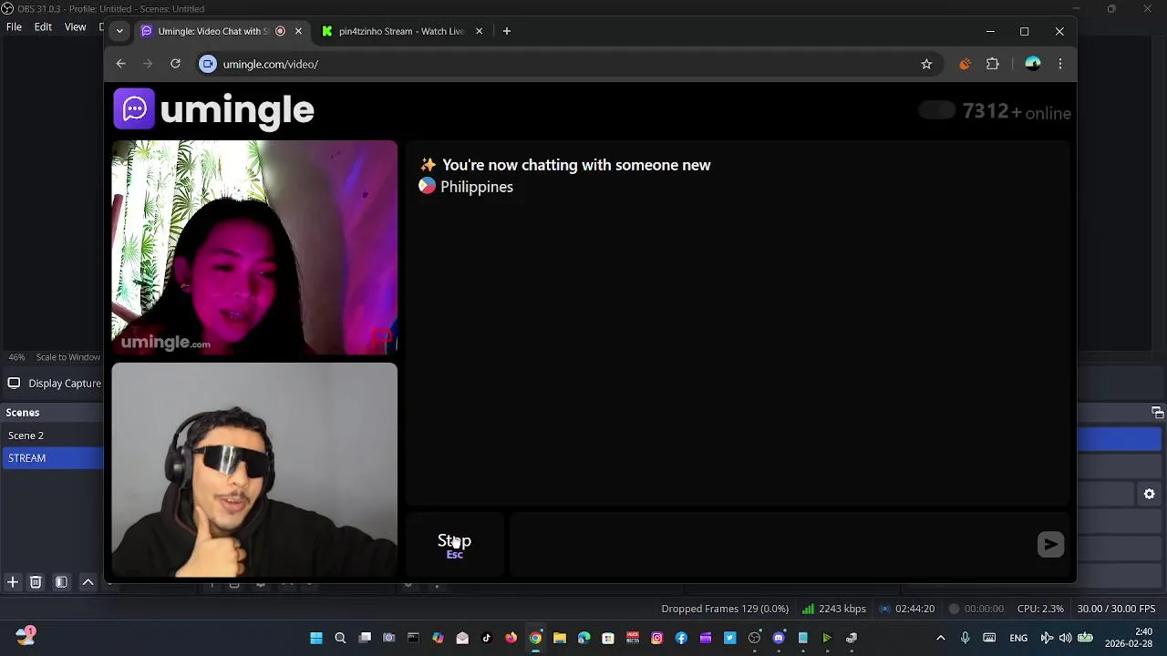
Task: Open the Chrome three-dot menu
Action: [x=1059, y=64]
